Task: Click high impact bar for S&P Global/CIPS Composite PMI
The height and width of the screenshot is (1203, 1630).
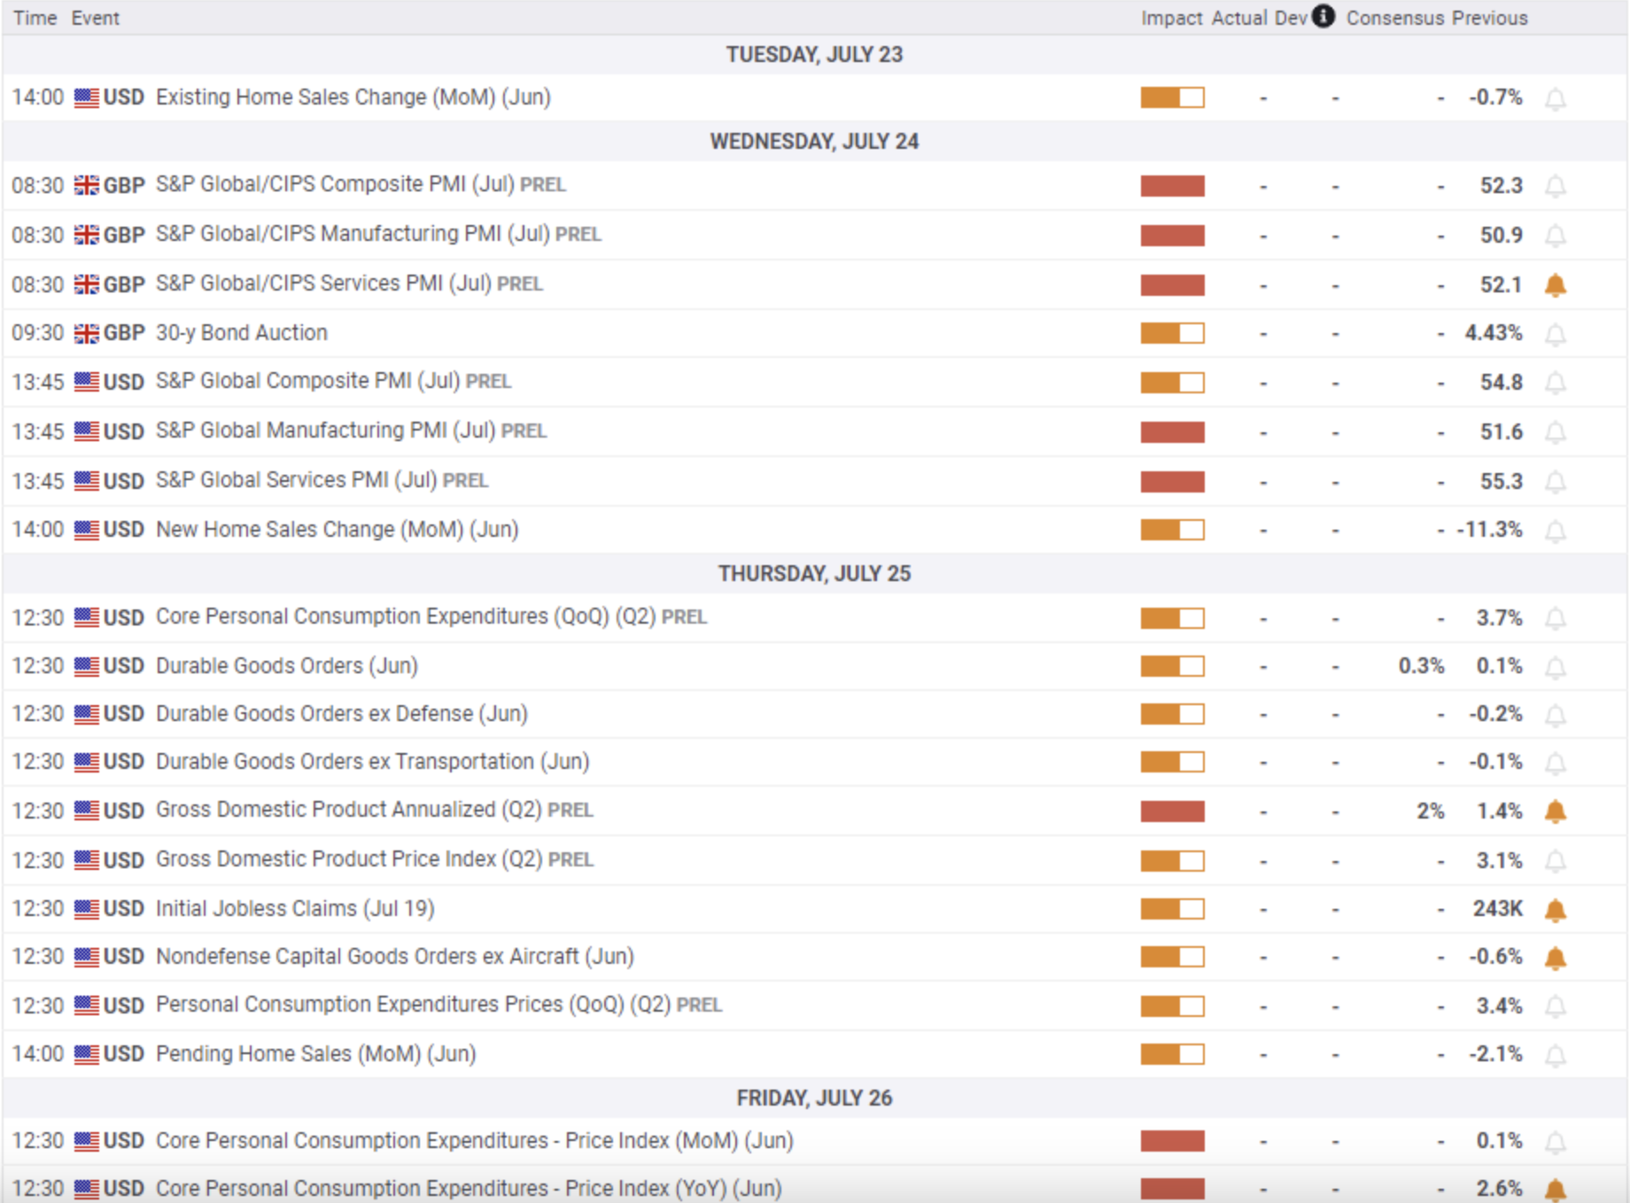Action: (1172, 185)
